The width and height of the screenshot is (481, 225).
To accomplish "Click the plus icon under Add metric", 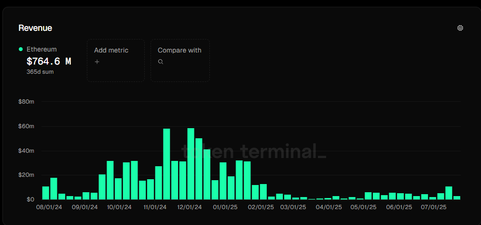I will pyautogui.click(x=97, y=62).
